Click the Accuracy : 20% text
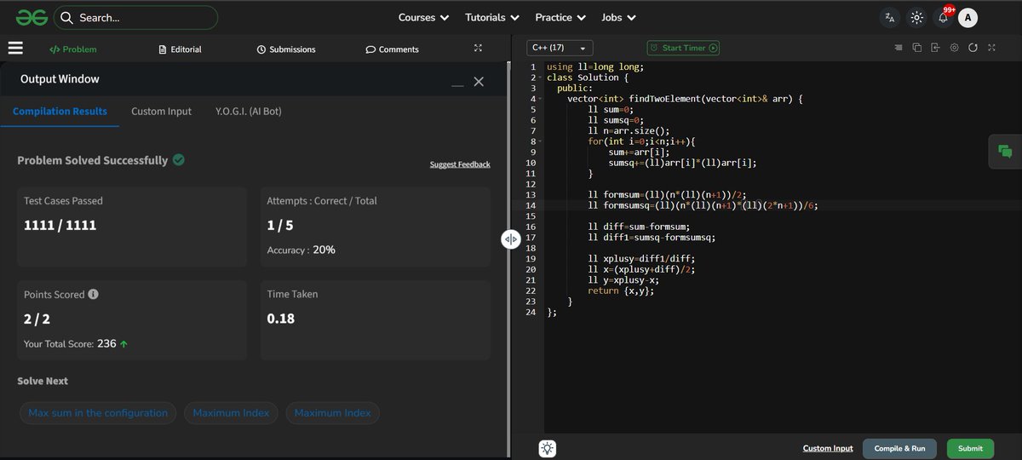 click(301, 250)
